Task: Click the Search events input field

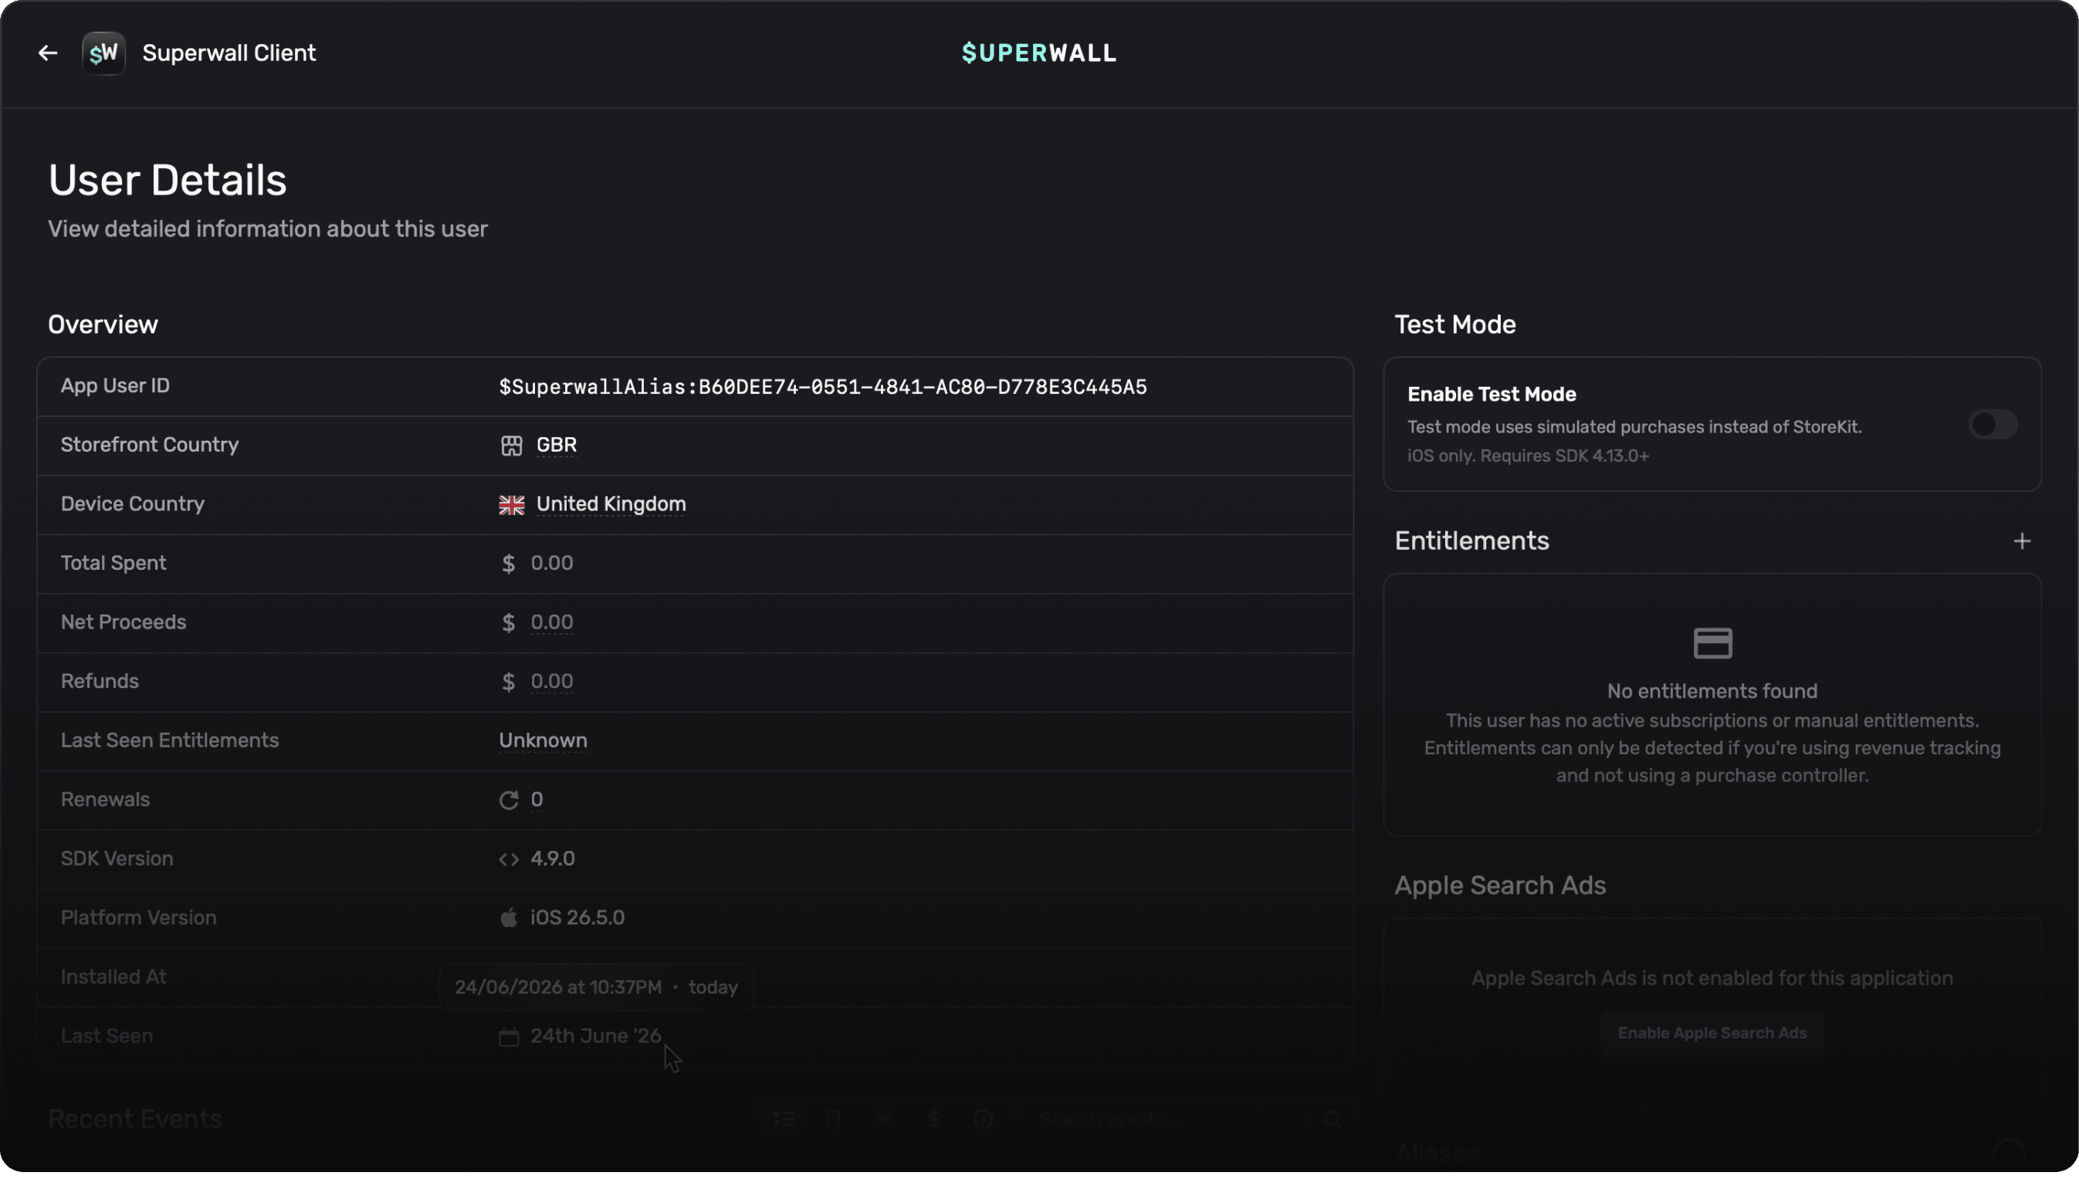Action: (1187, 1120)
